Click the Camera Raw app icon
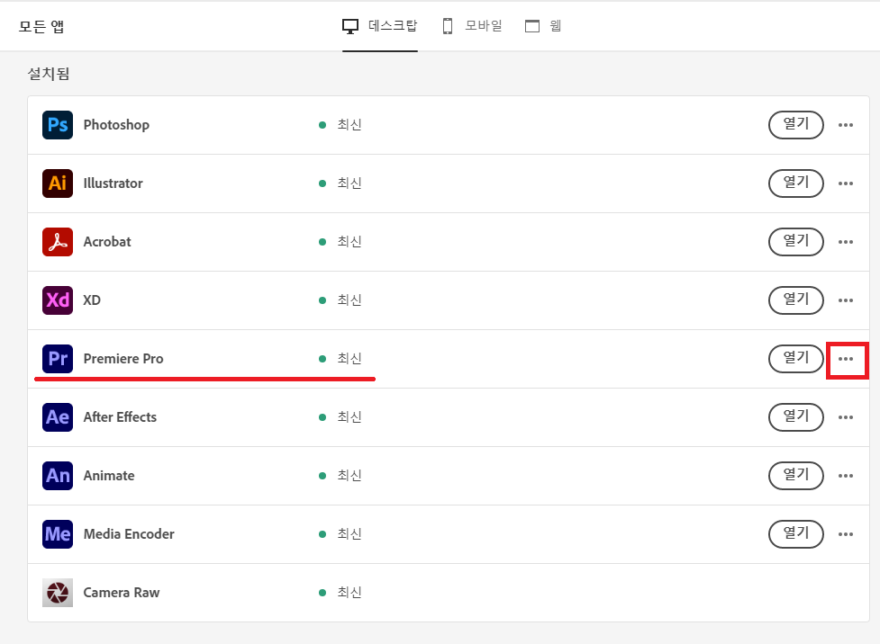The width and height of the screenshot is (880, 644). pyautogui.click(x=58, y=593)
